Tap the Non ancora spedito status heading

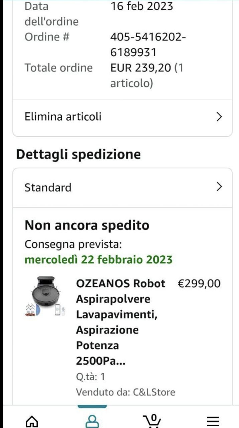pyautogui.click(x=87, y=225)
